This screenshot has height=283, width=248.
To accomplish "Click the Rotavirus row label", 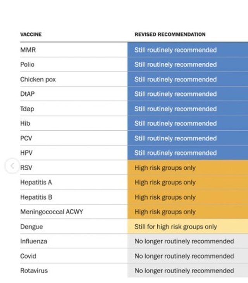I will 33,271.
